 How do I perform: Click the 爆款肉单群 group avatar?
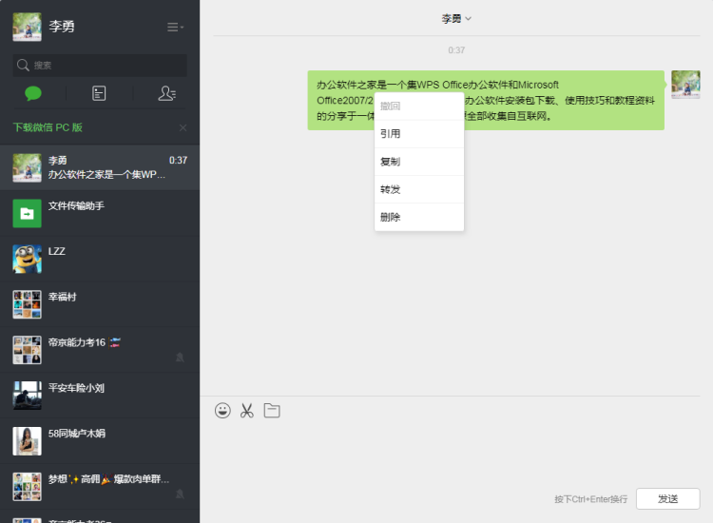click(x=27, y=486)
